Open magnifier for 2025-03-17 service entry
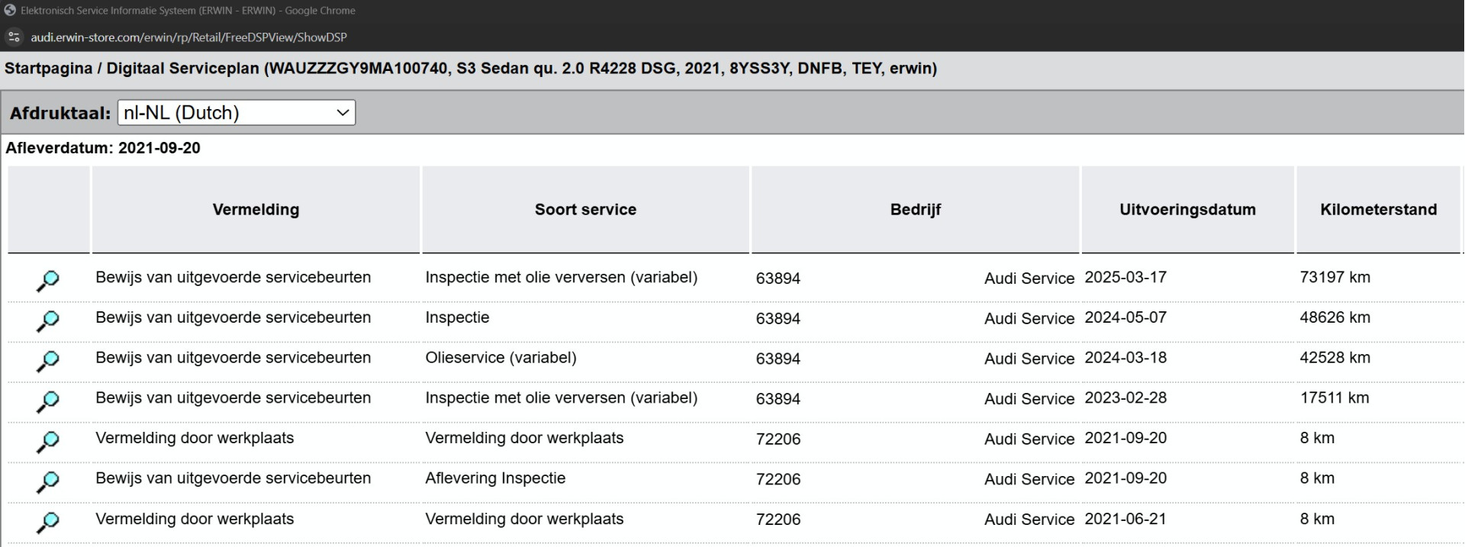Screen dimensions: 1465x547 (x=47, y=281)
